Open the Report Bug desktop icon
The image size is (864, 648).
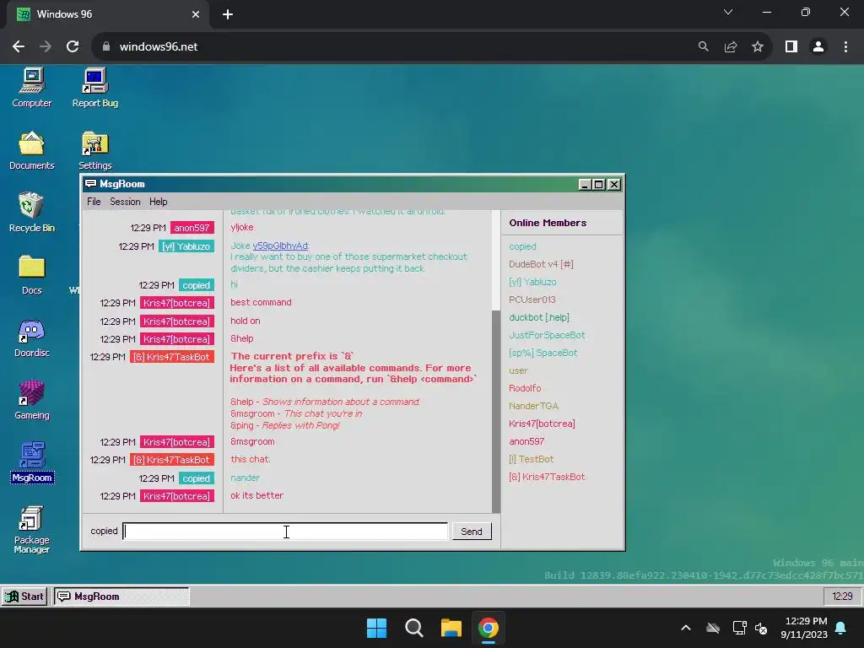tap(94, 87)
